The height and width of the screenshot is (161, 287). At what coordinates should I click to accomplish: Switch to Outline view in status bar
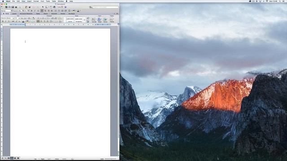click(x=5, y=158)
